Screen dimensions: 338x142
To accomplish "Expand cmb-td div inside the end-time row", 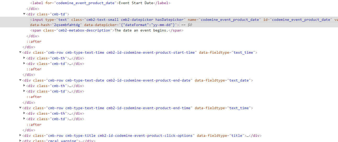I will (24, 119).
